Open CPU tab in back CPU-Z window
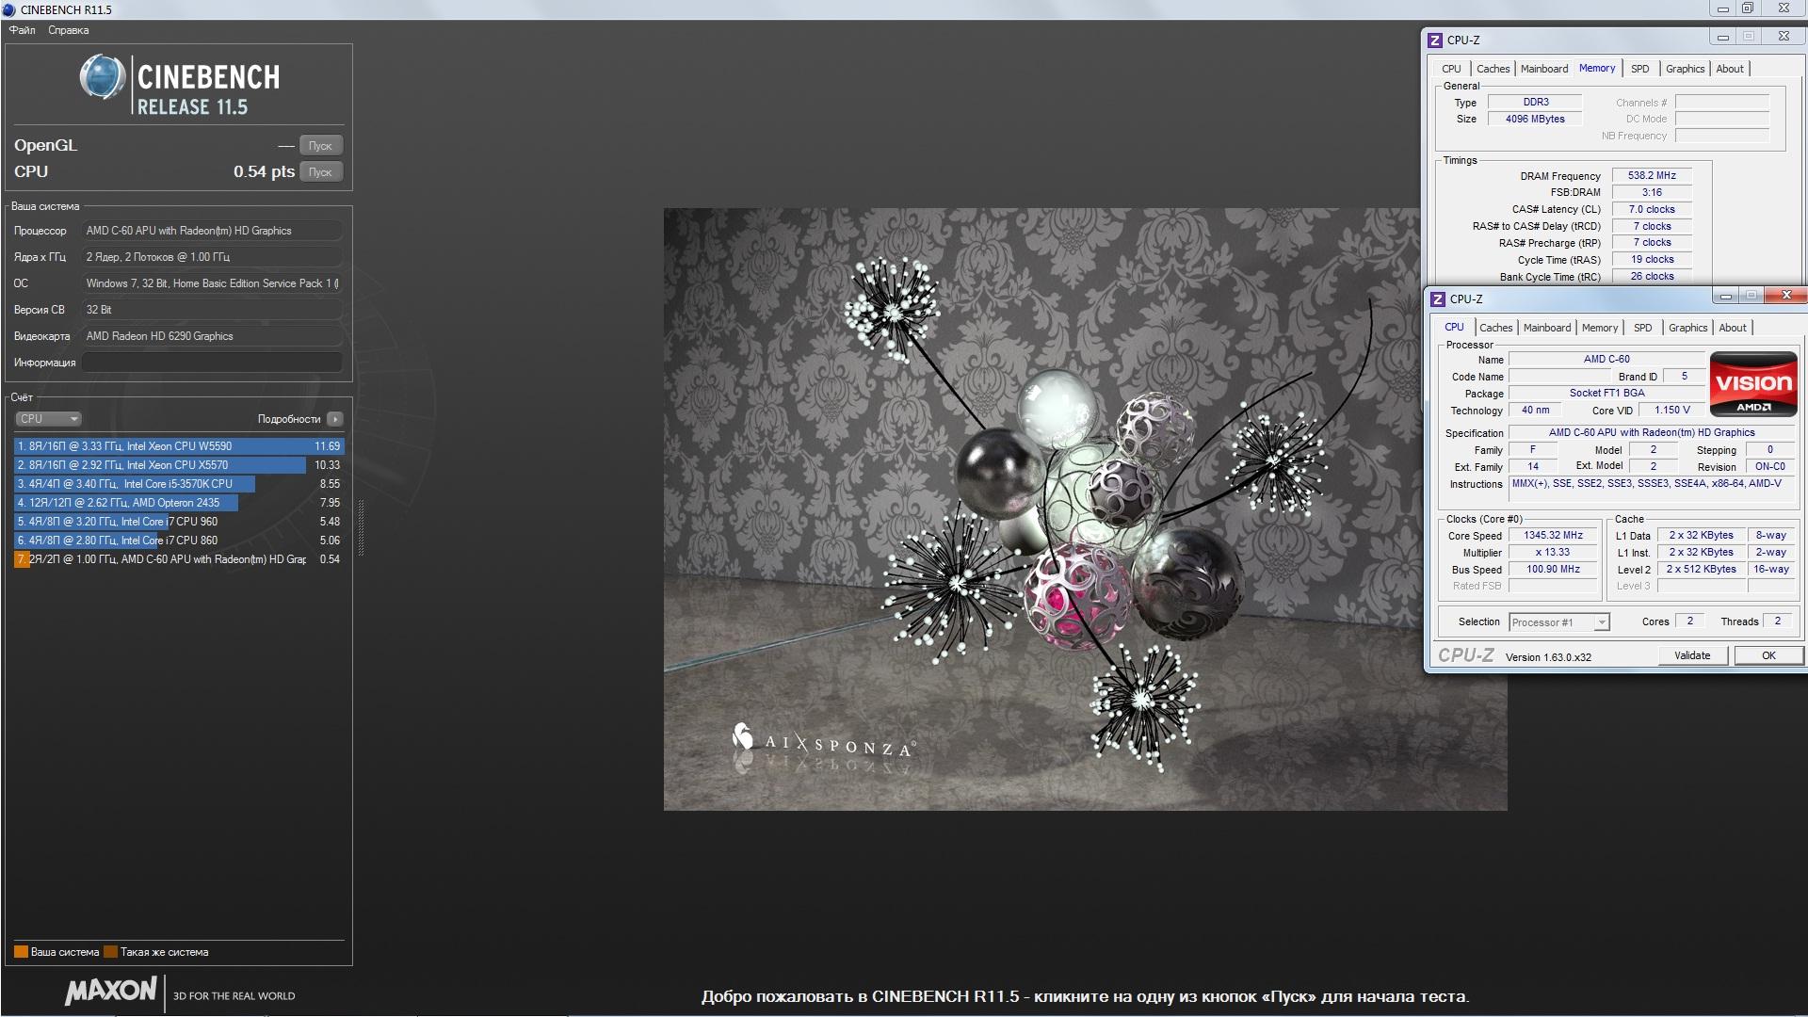Image resolution: width=1808 pixels, height=1017 pixels. tap(1451, 69)
